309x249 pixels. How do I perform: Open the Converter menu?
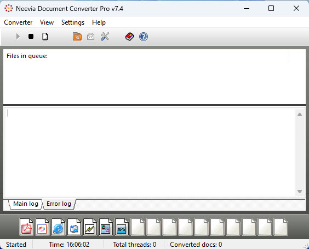coord(18,22)
